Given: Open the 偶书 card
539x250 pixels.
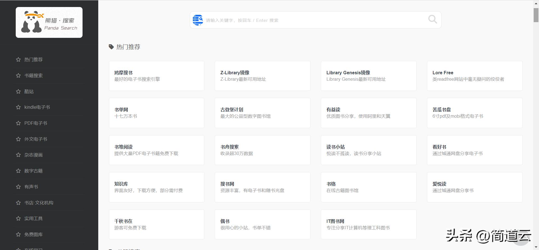Looking at the screenshot, I should pos(262,224).
